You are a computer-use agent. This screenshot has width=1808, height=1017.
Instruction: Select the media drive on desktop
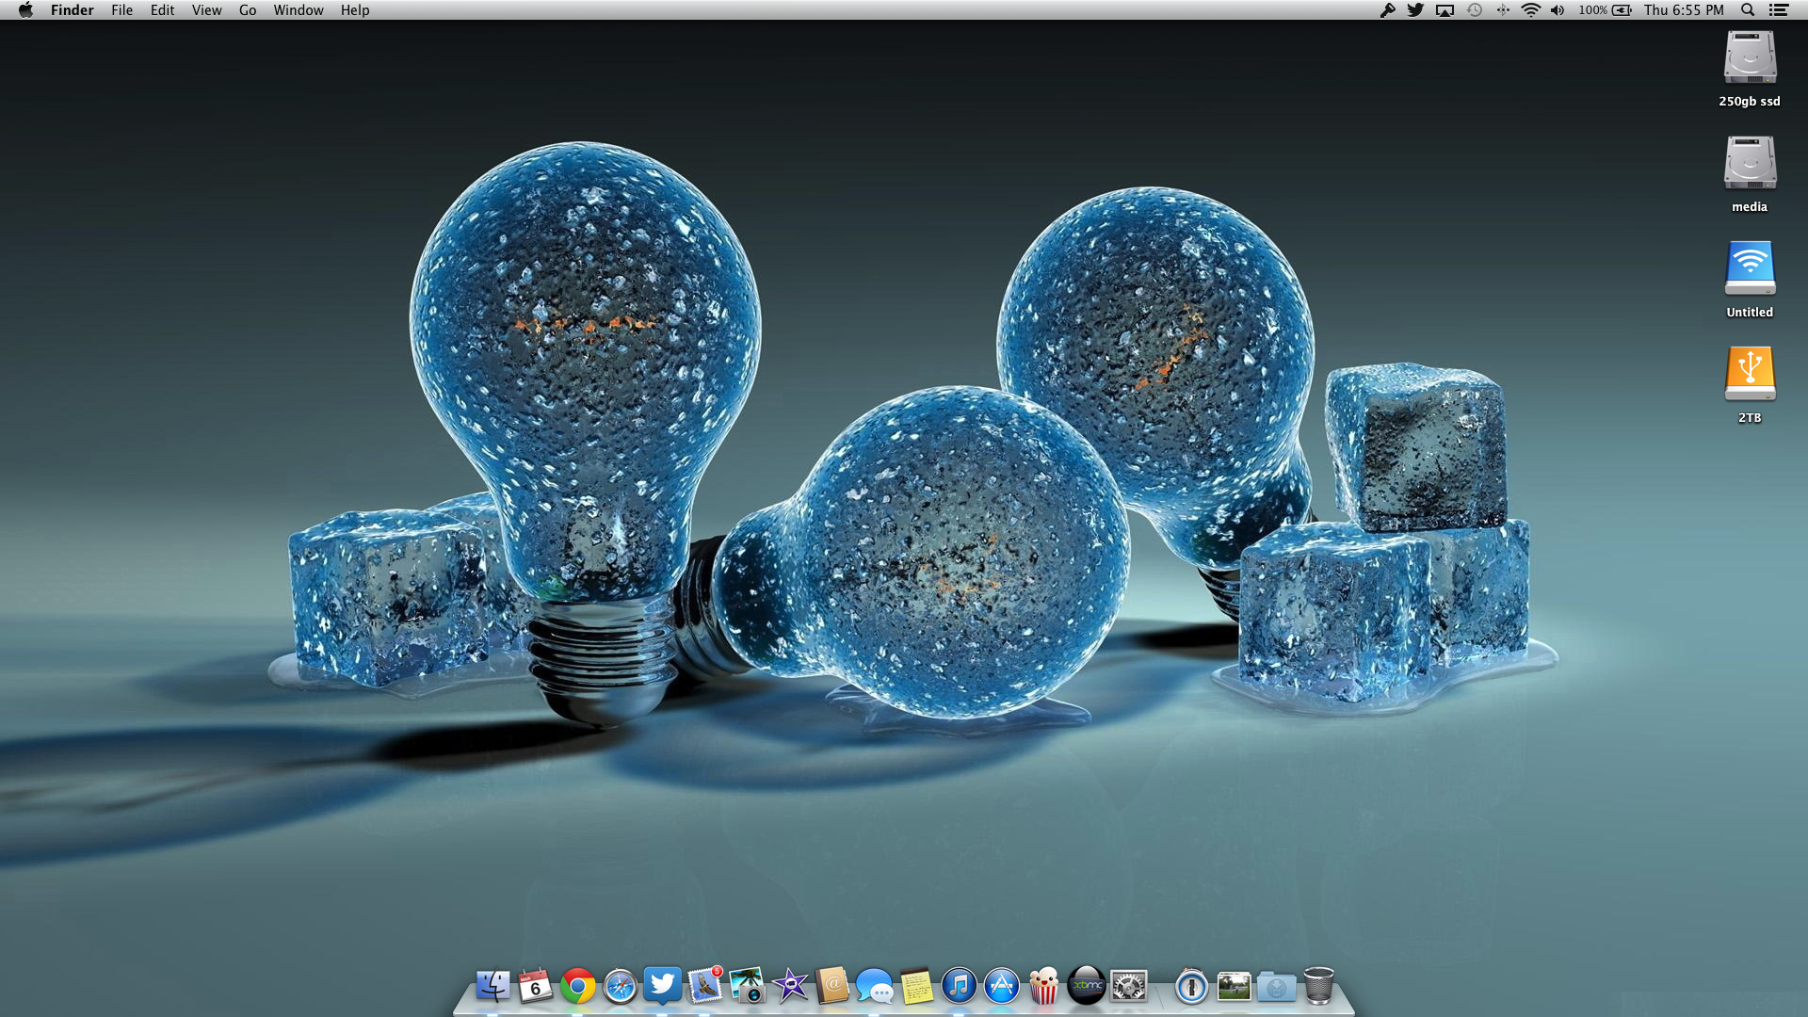tap(1750, 163)
